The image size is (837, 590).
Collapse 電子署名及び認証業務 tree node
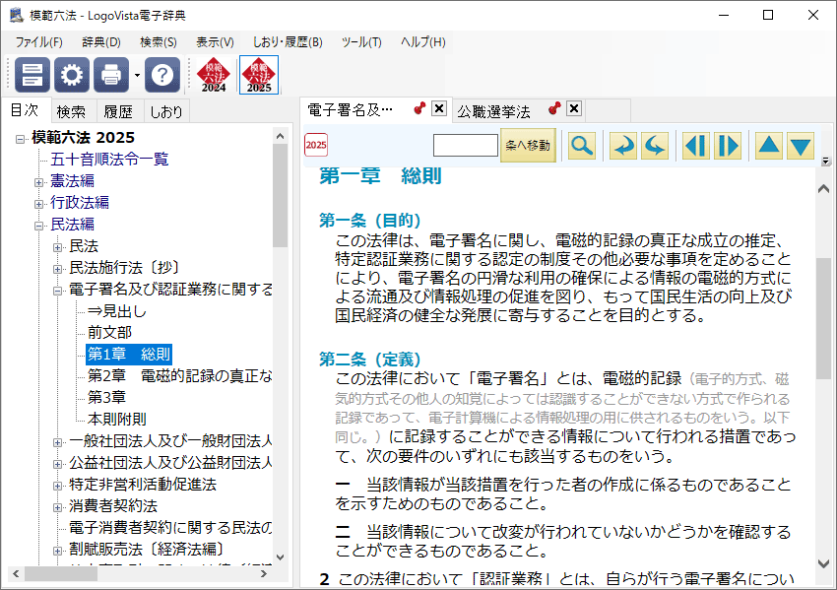(58, 291)
